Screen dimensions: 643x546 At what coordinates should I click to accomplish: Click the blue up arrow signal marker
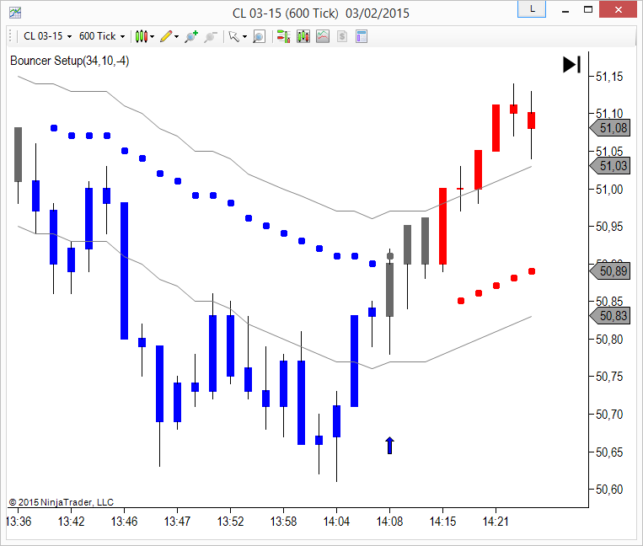click(389, 446)
